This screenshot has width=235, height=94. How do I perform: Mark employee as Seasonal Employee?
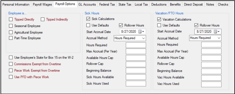point(11,26)
